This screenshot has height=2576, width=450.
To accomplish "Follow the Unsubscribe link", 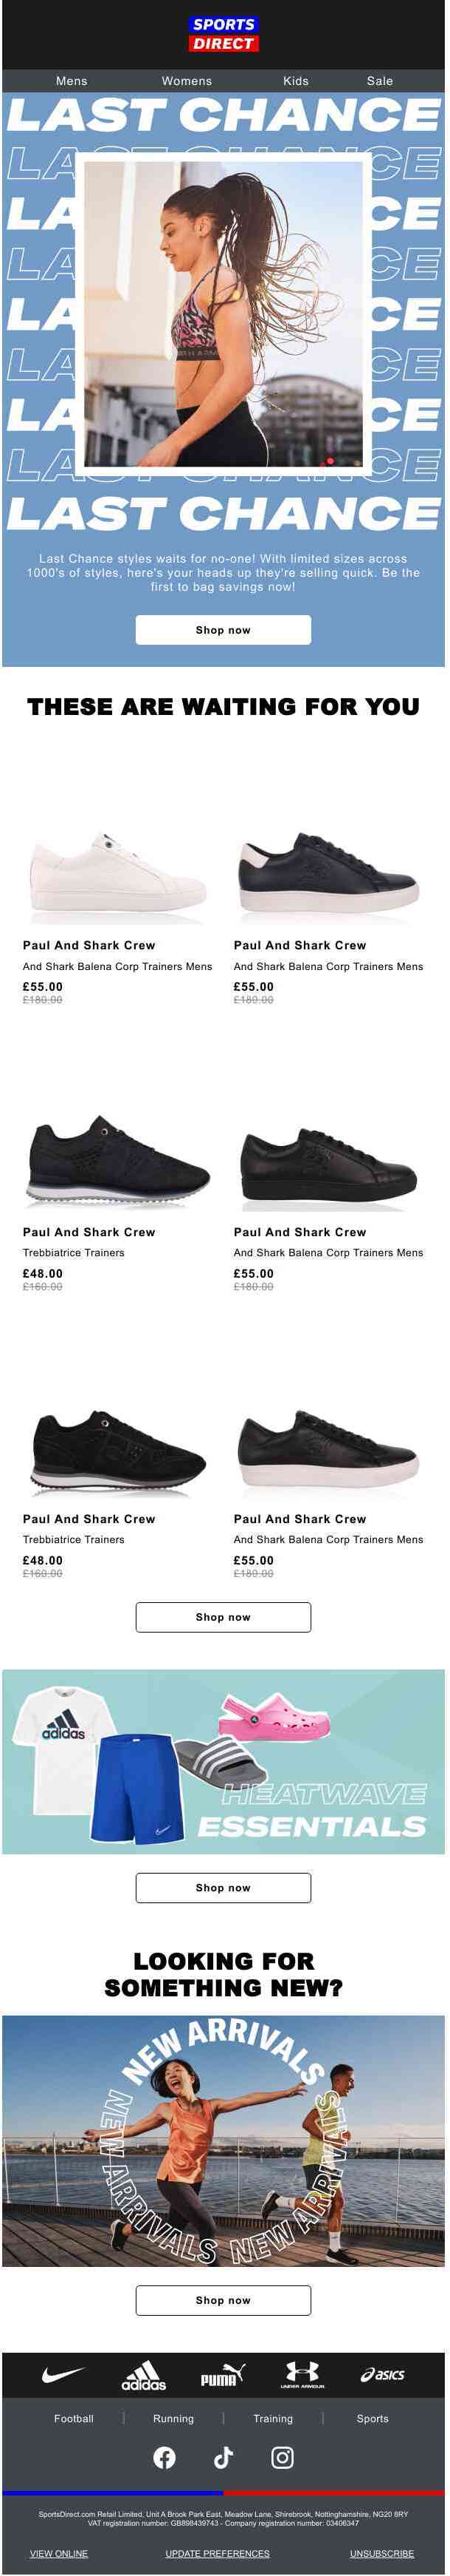I will 382,2553.
